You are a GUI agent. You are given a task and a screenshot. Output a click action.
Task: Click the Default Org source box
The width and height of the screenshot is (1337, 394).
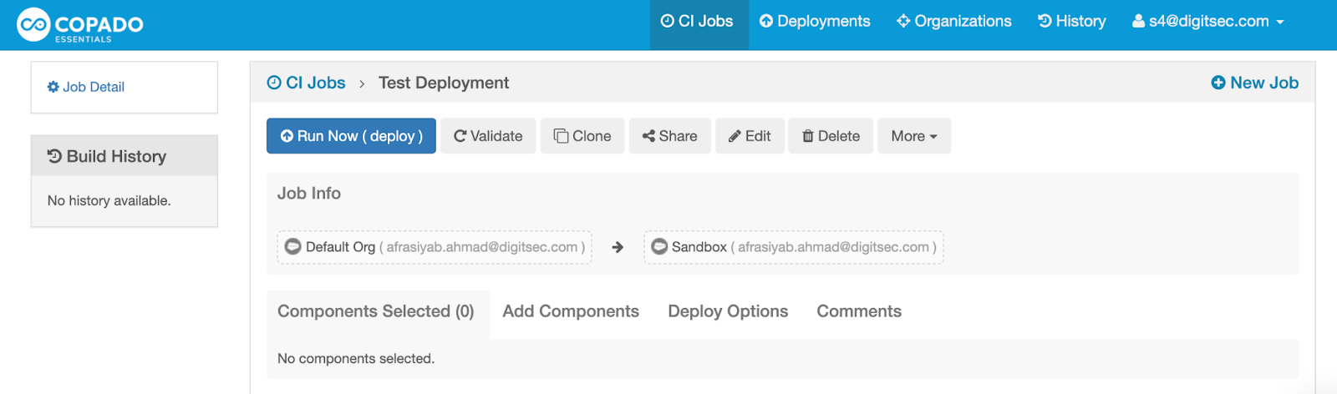click(x=435, y=247)
